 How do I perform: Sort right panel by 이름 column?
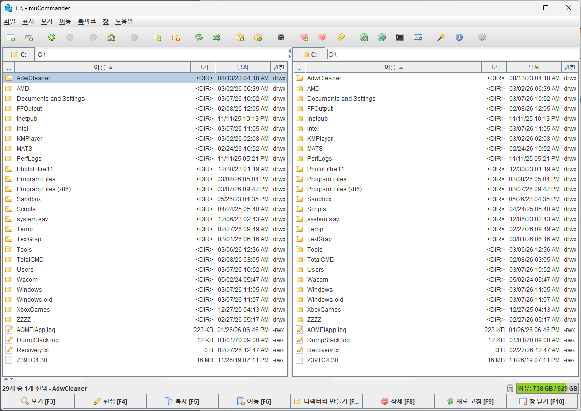(x=393, y=67)
